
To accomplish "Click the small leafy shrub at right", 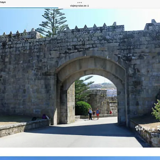I will coord(156,110).
